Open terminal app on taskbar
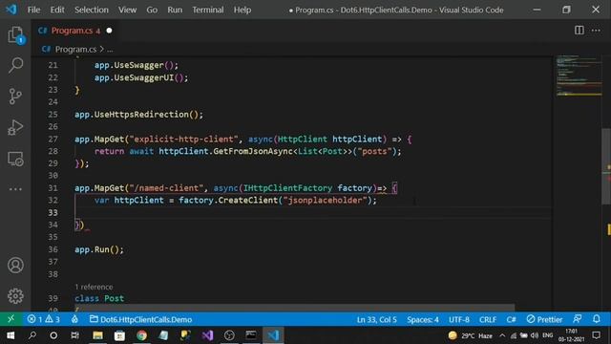Viewport: 611px width, 344px height. (x=251, y=335)
